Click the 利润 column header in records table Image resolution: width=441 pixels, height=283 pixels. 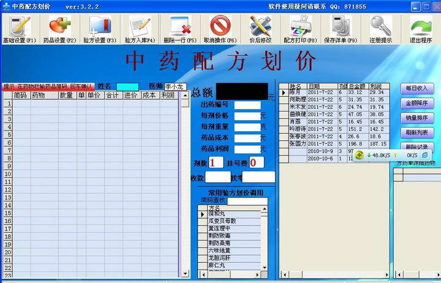click(x=379, y=86)
